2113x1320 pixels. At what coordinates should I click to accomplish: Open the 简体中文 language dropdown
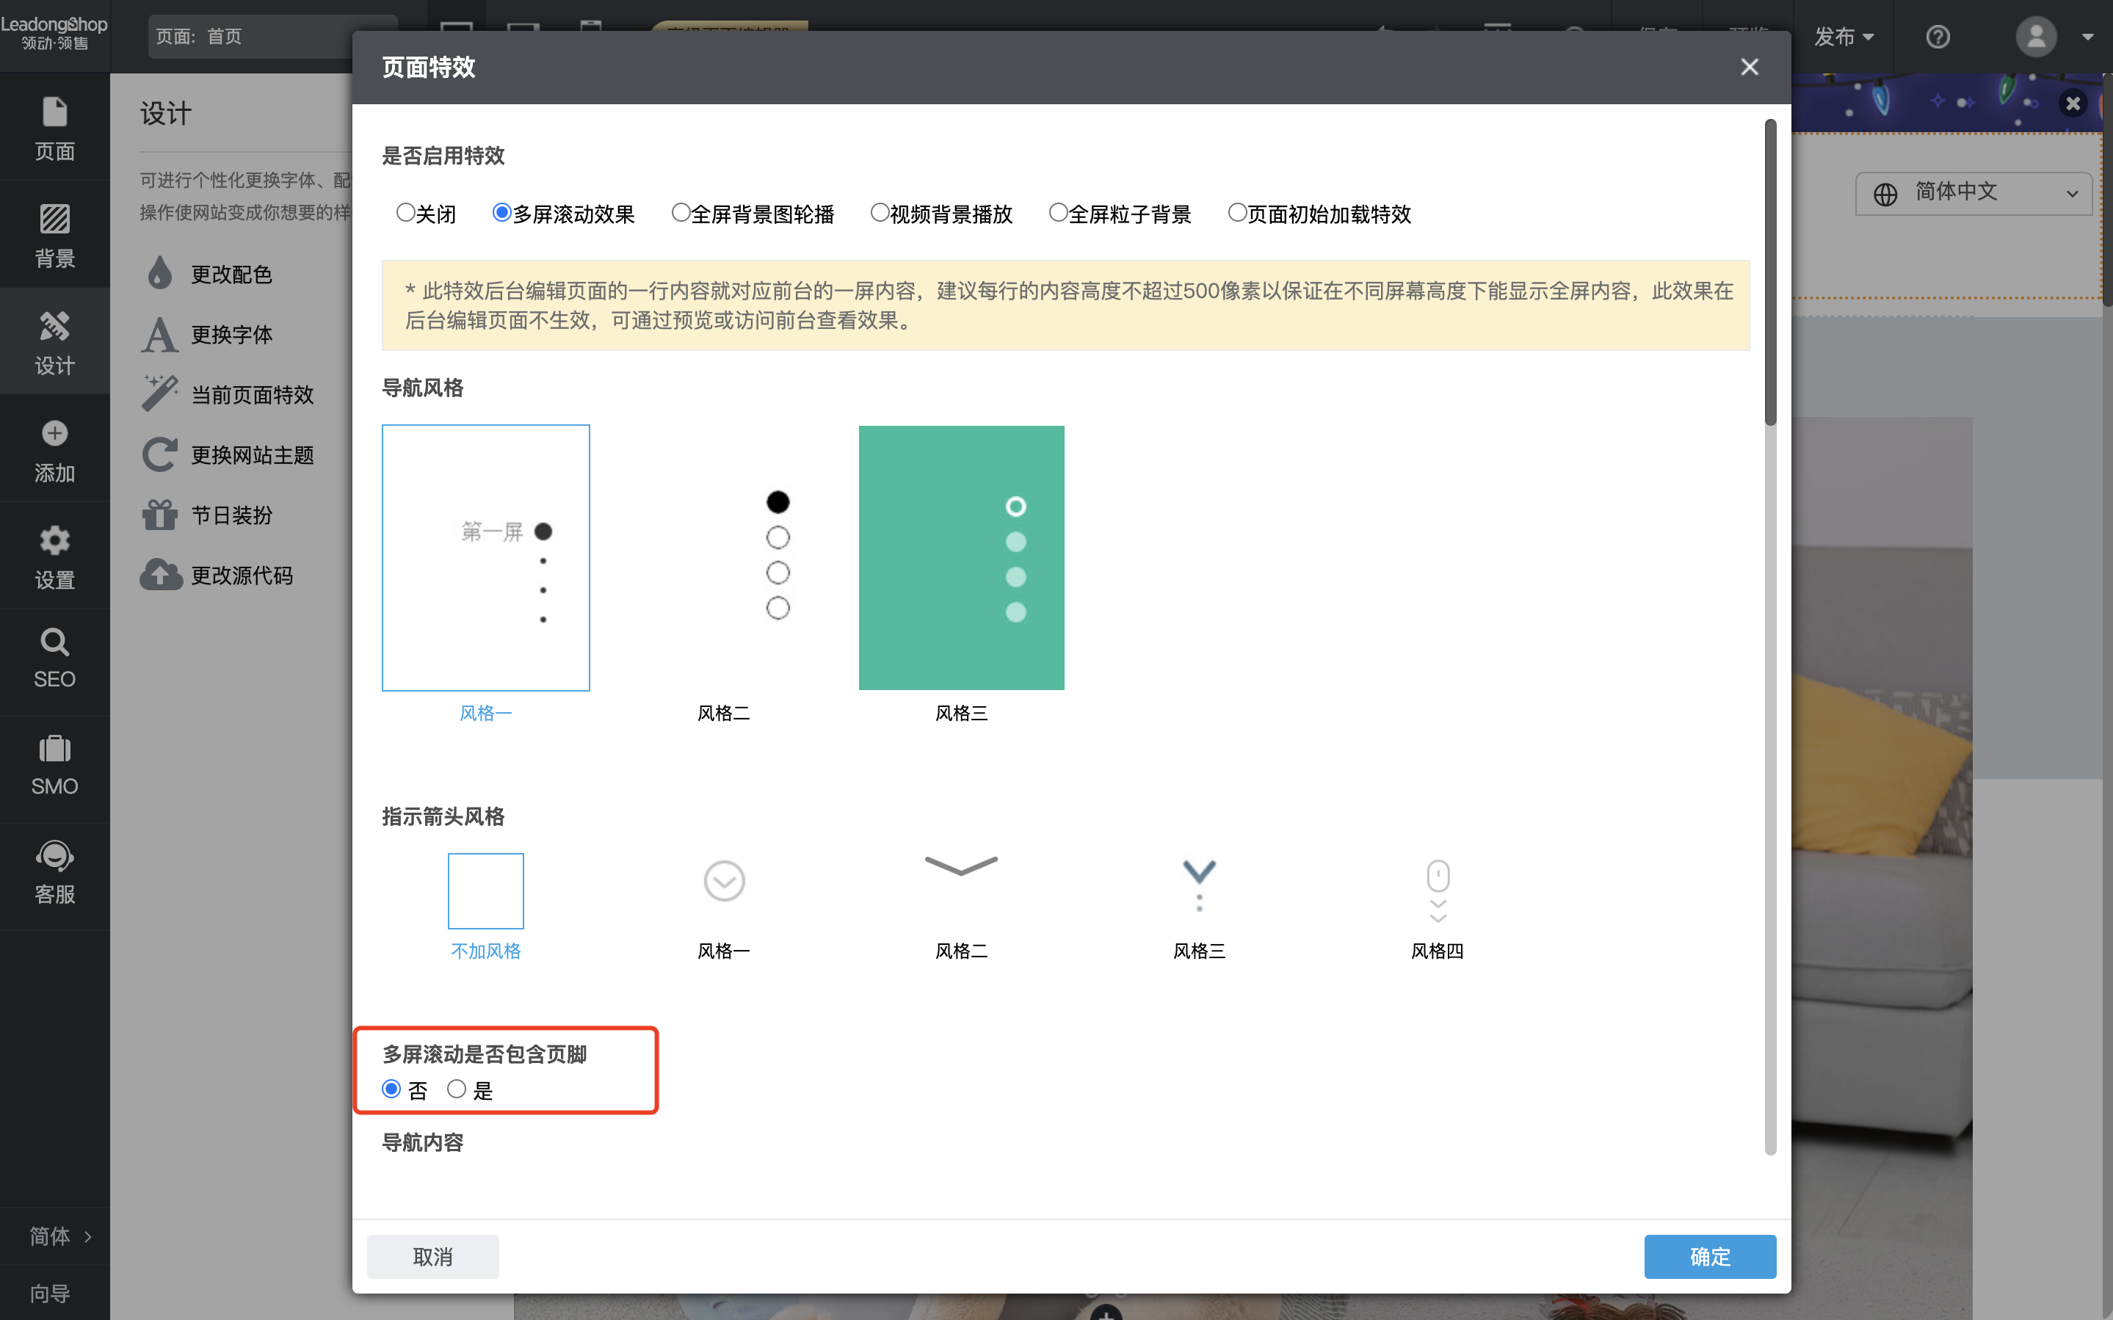pos(1971,193)
